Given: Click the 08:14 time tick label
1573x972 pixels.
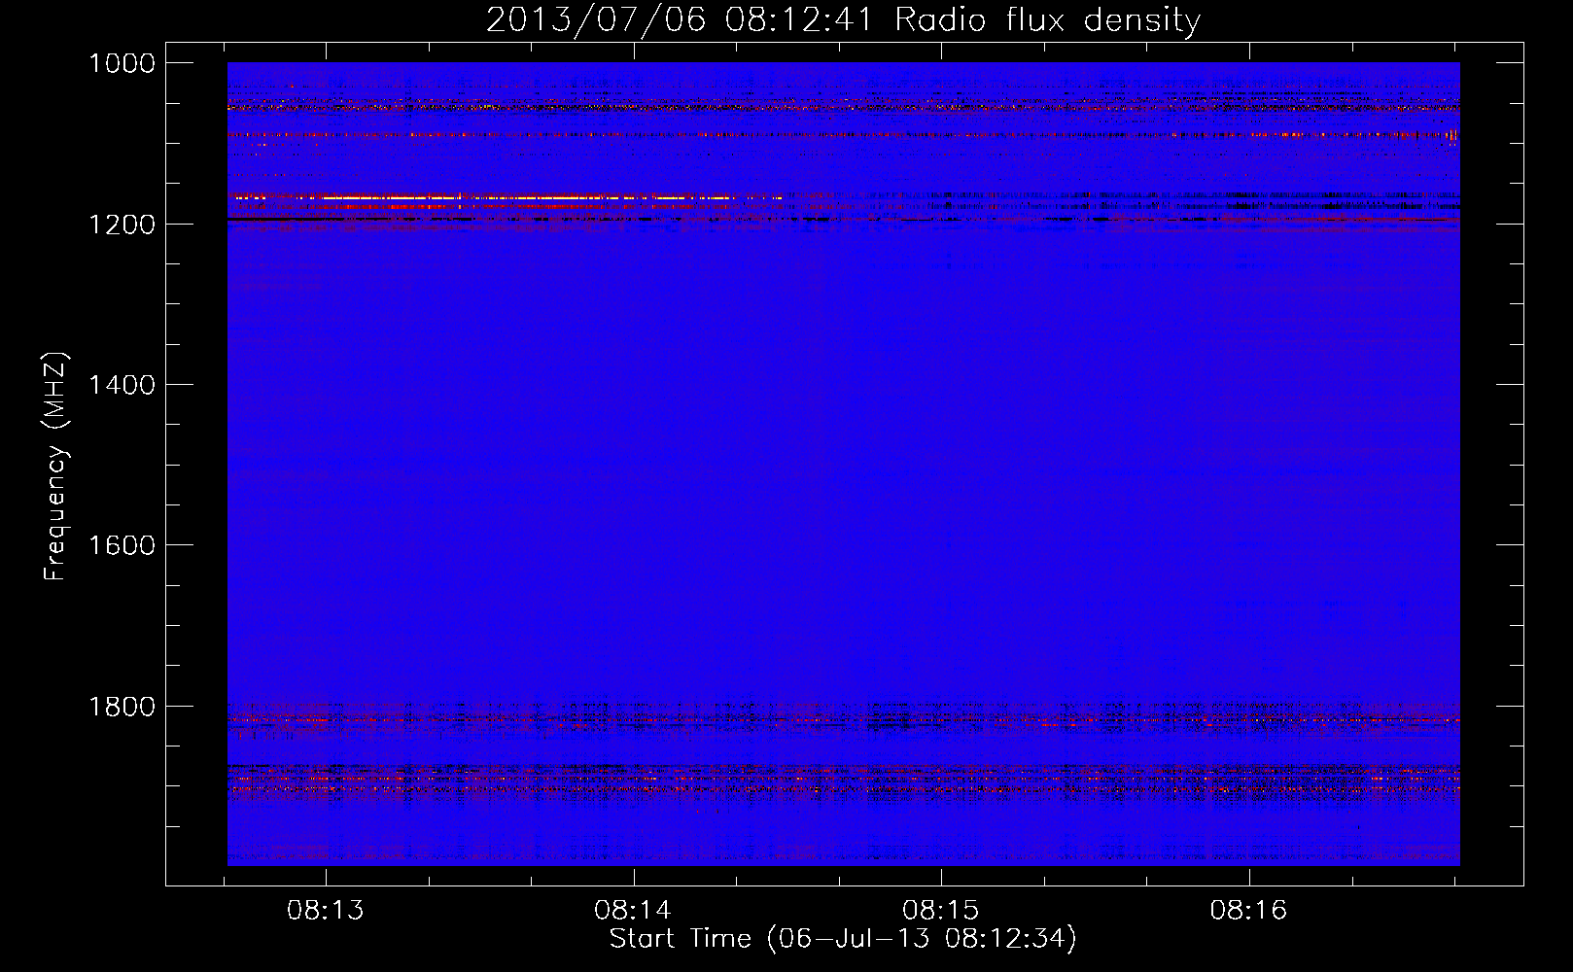Looking at the screenshot, I should click(633, 910).
